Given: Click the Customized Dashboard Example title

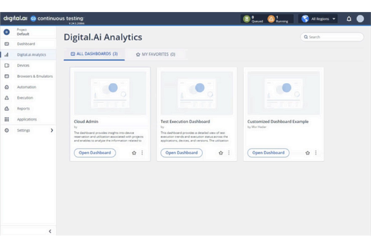Looking at the screenshot, I should (x=278, y=122).
